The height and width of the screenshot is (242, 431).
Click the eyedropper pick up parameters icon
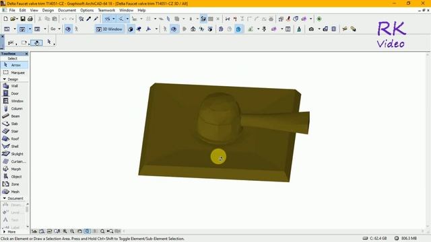88,19
